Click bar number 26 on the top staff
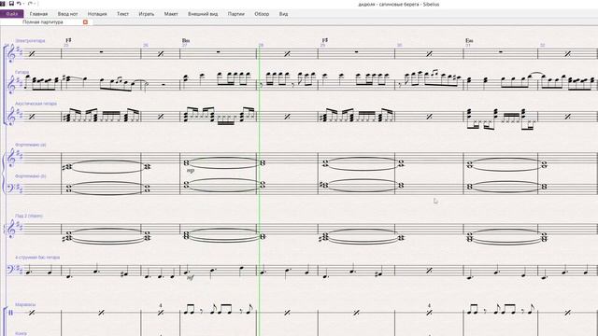 pos(146,46)
